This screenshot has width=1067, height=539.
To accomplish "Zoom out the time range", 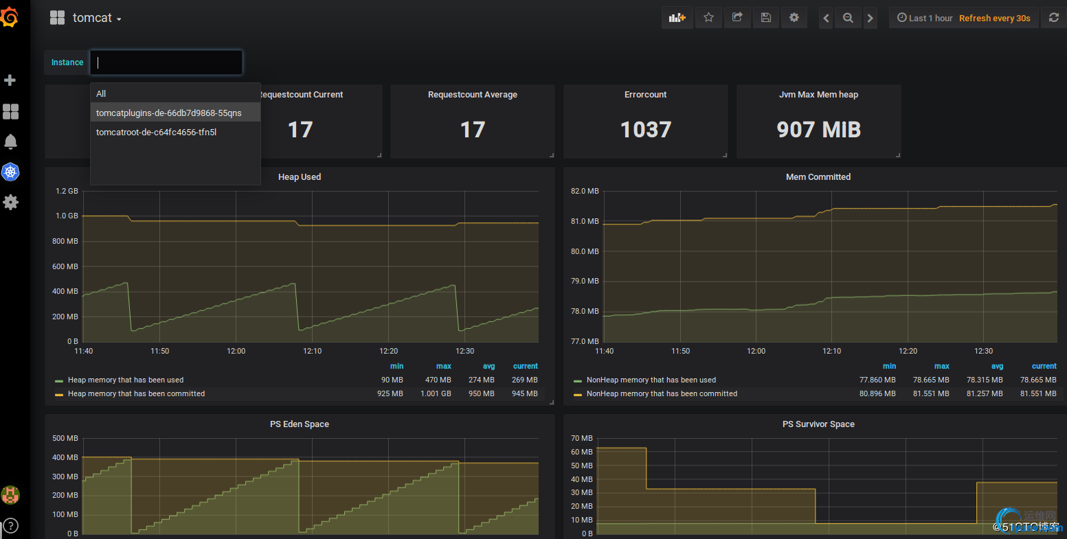I will [849, 19].
